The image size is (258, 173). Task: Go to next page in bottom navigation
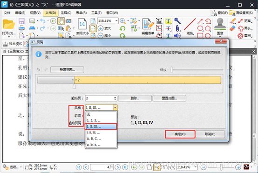point(117,167)
